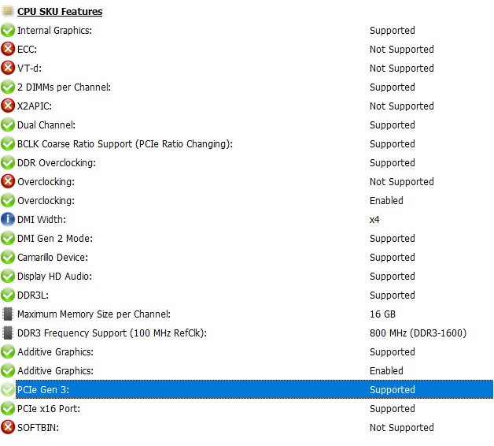
Task: Click the green check icon for PCIe x16 Port
Action: pos(8,408)
